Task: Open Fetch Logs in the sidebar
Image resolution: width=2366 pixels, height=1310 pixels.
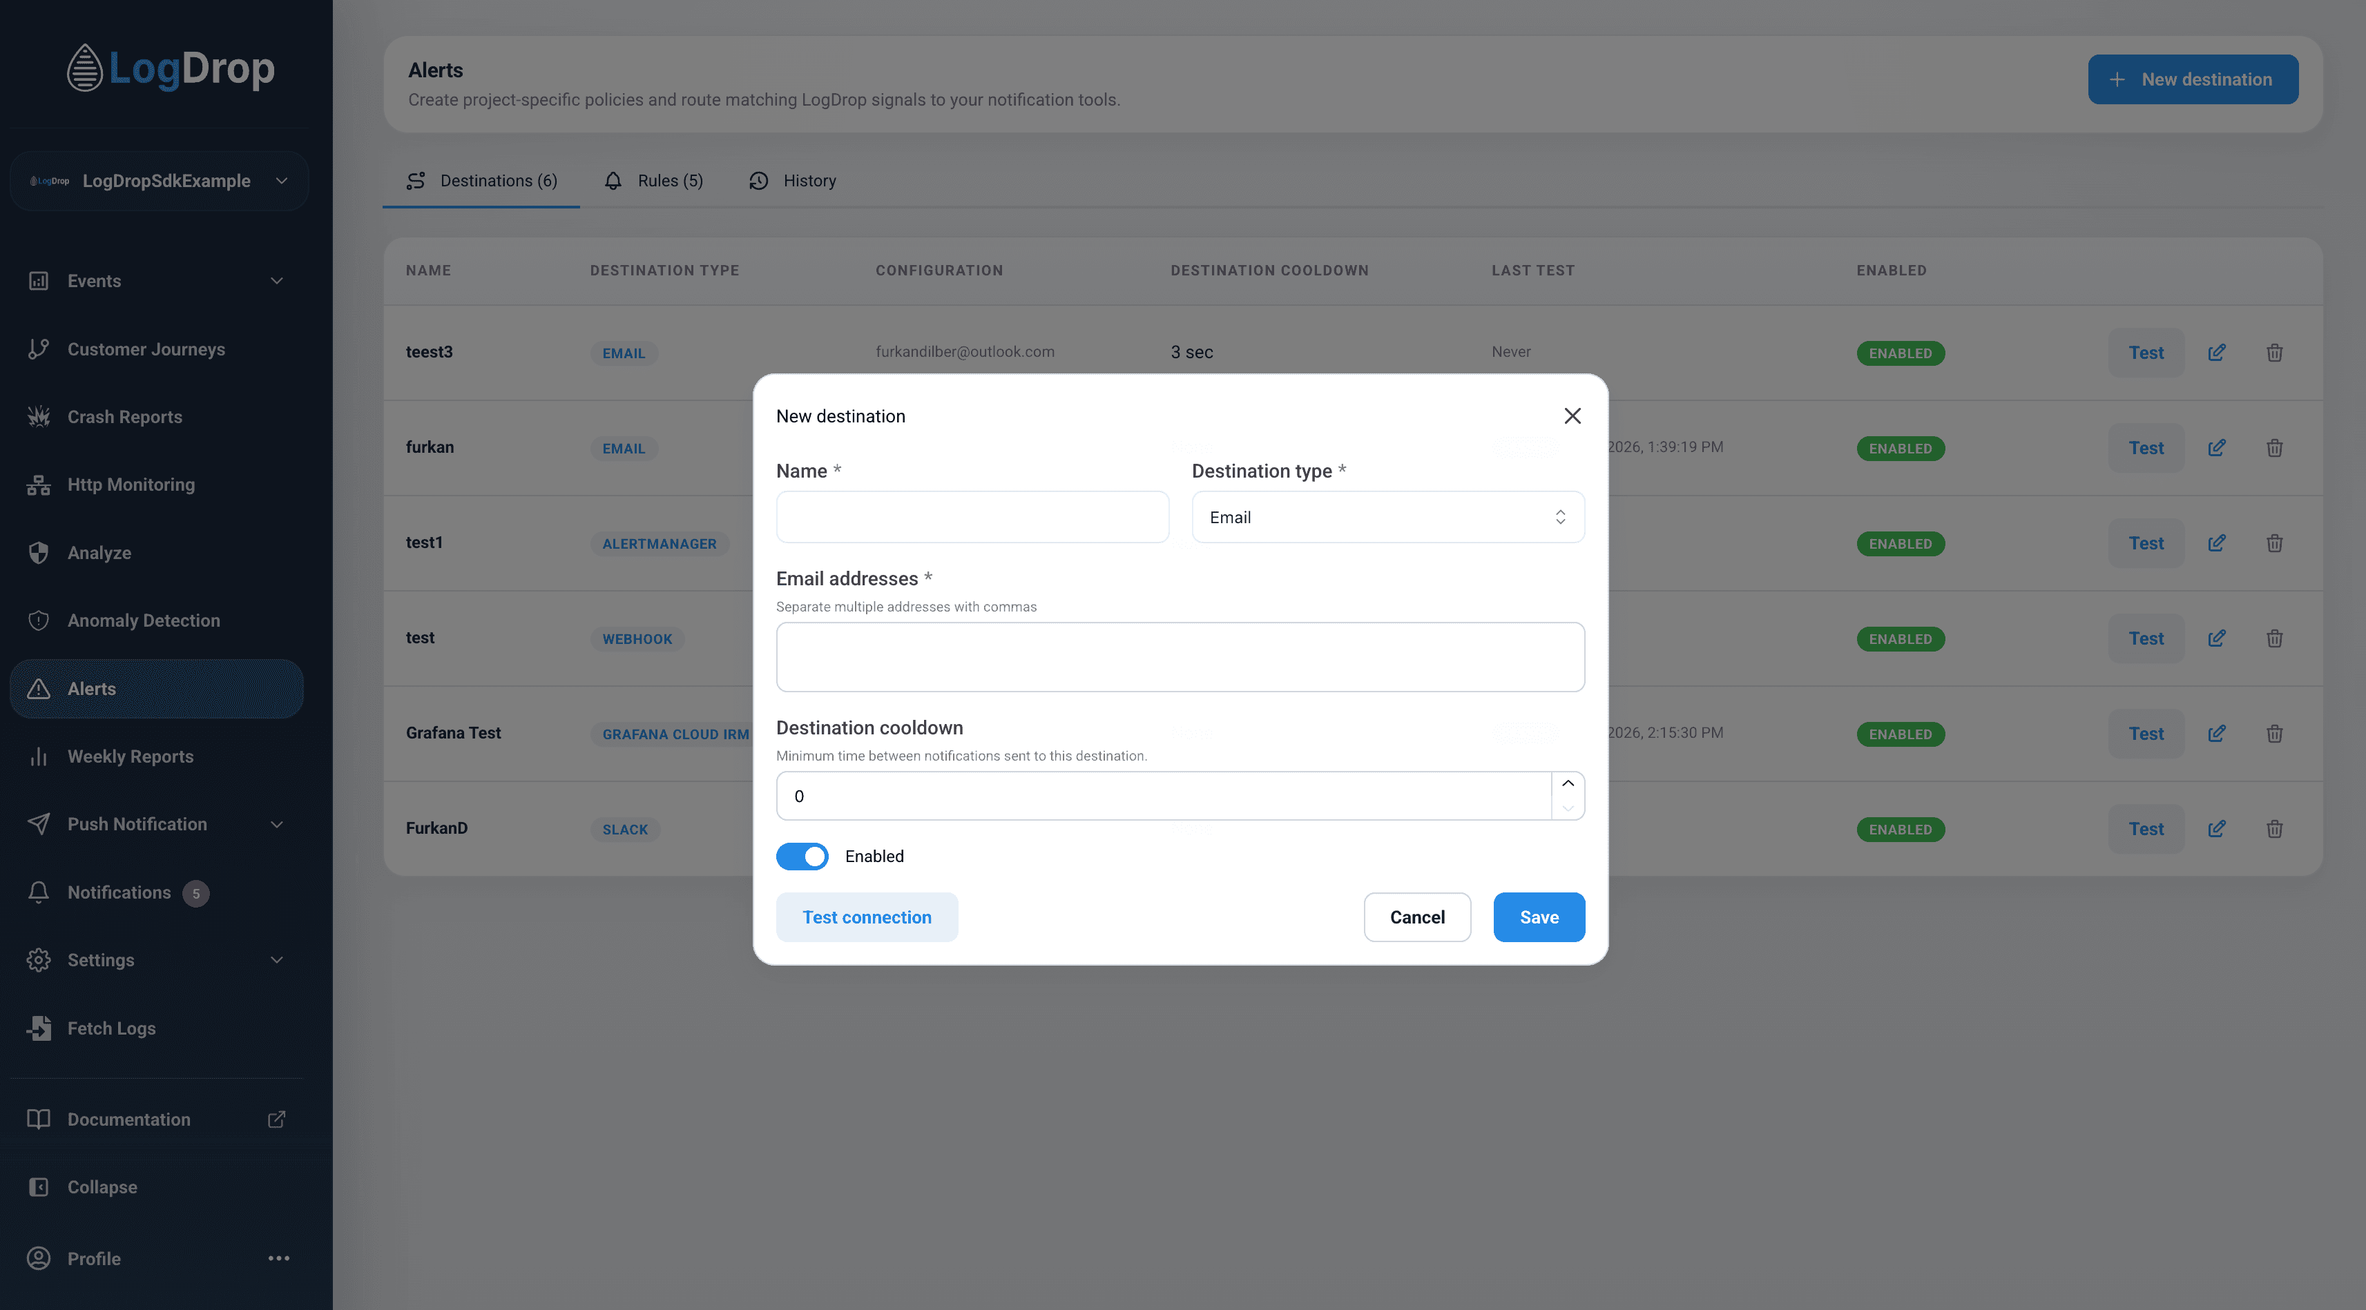Action: (x=156, y=1028)
